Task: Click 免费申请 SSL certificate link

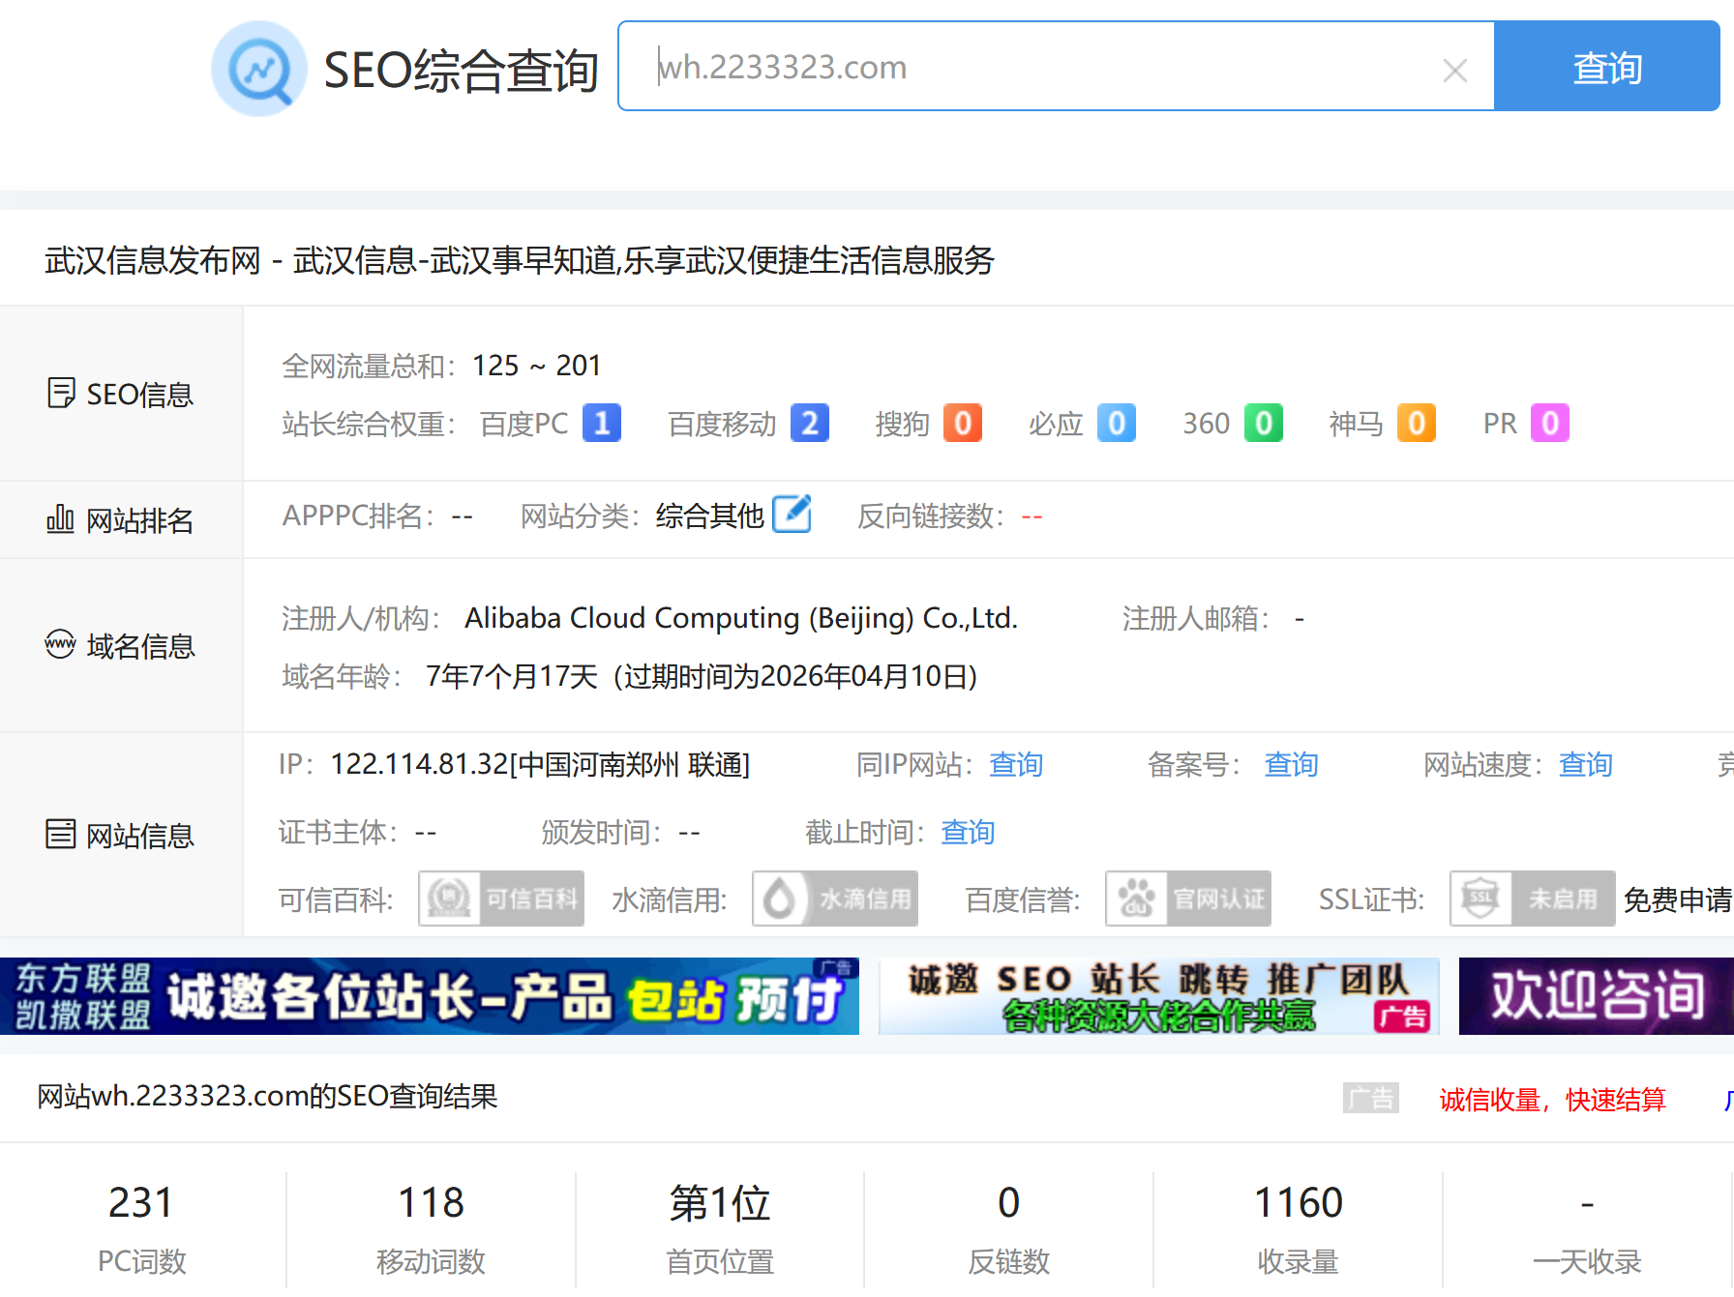Action: (x=1677, y=900)
